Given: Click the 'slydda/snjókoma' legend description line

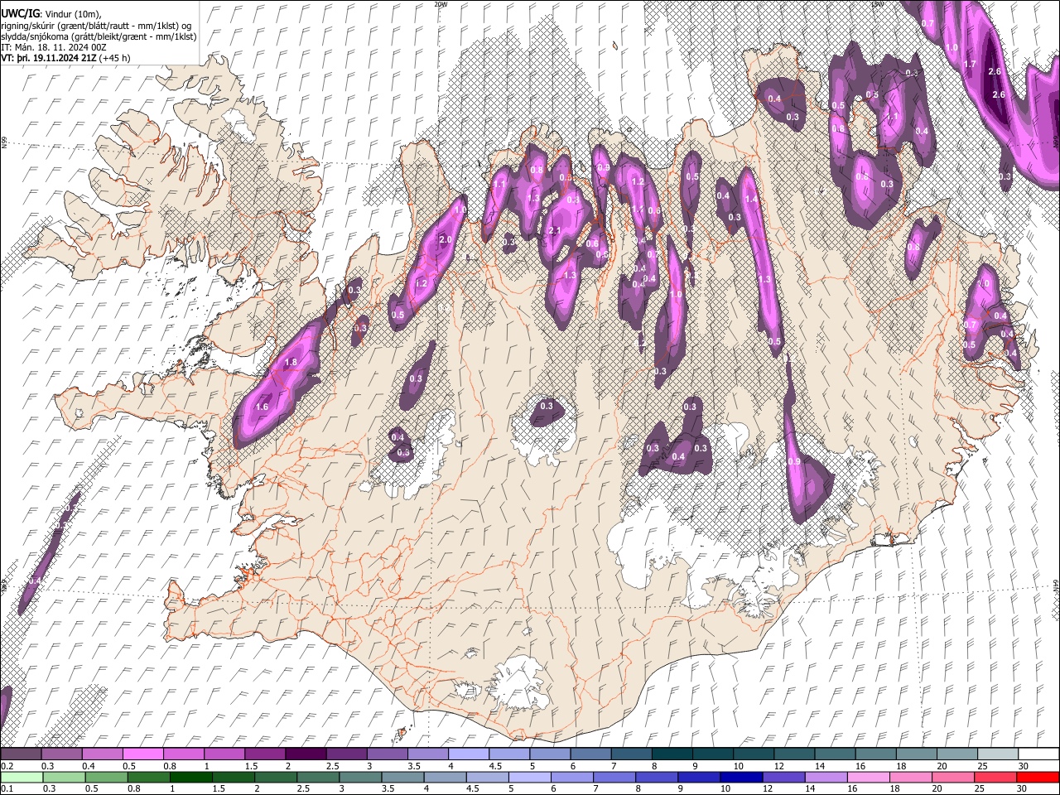Looking at the screenshot, I should 99,36.
